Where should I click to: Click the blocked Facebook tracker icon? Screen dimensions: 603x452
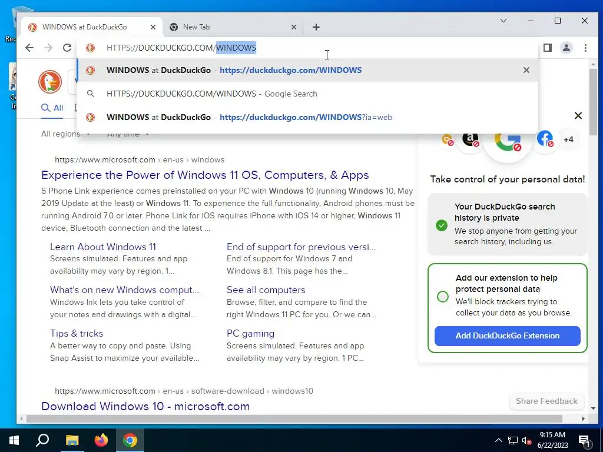(545, 139)
